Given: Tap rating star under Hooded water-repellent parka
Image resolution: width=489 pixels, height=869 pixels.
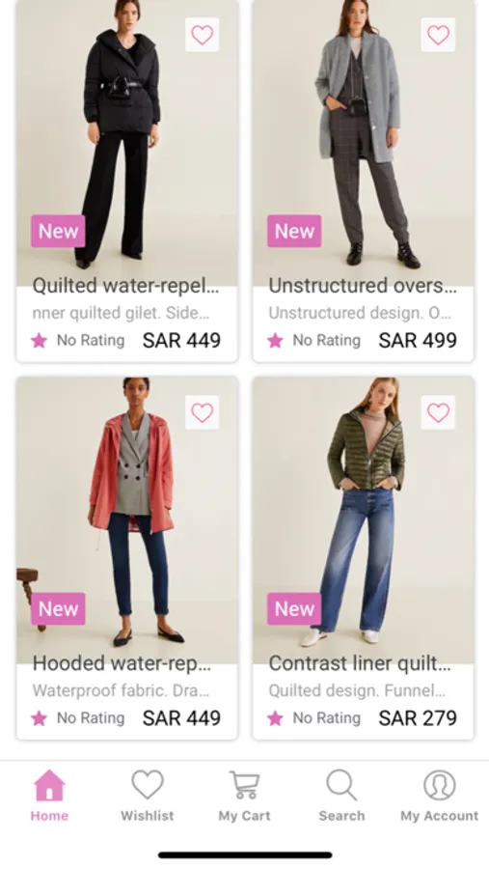Looking at the screenshot, I should [39, 718].
